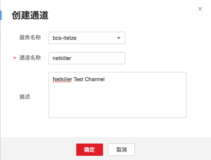The height and width of the screenshot is (160, 211).
Task: Click the 服务名称 label
Action: 30,38
